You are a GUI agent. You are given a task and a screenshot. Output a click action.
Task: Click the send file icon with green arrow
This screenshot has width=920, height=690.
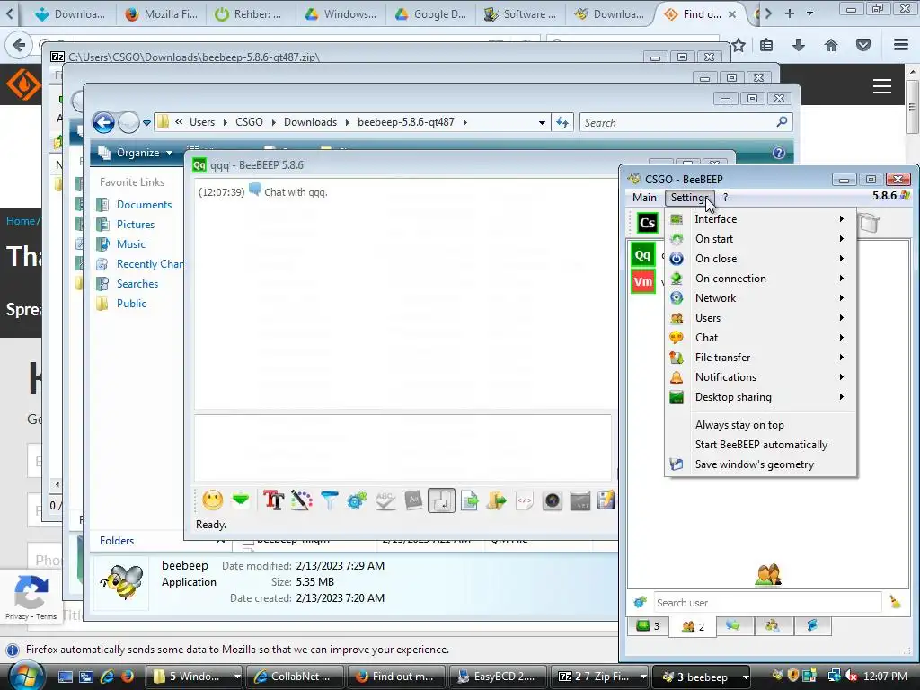tap(469, 500)
